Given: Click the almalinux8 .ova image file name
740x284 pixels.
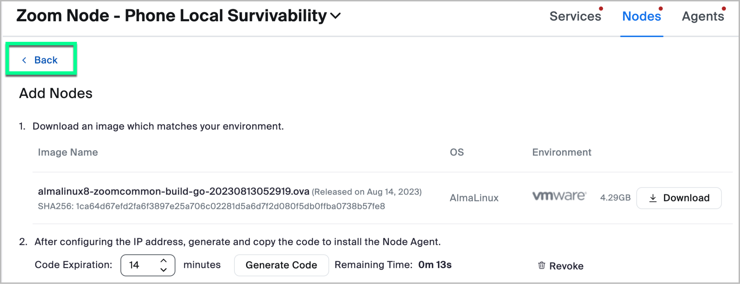Looking at the screenshot, I should [x=173, y=191].
